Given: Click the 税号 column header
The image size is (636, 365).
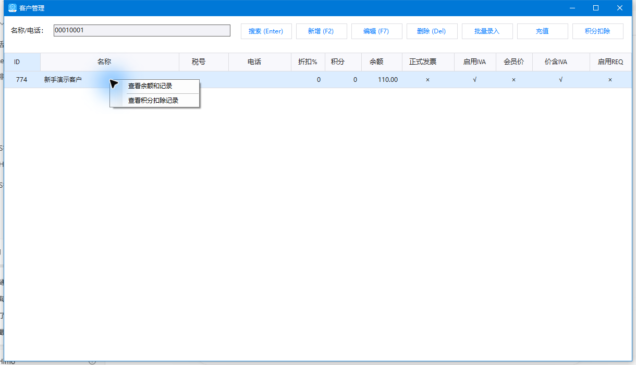Looking at the screenshot, I should click(204, 62).
